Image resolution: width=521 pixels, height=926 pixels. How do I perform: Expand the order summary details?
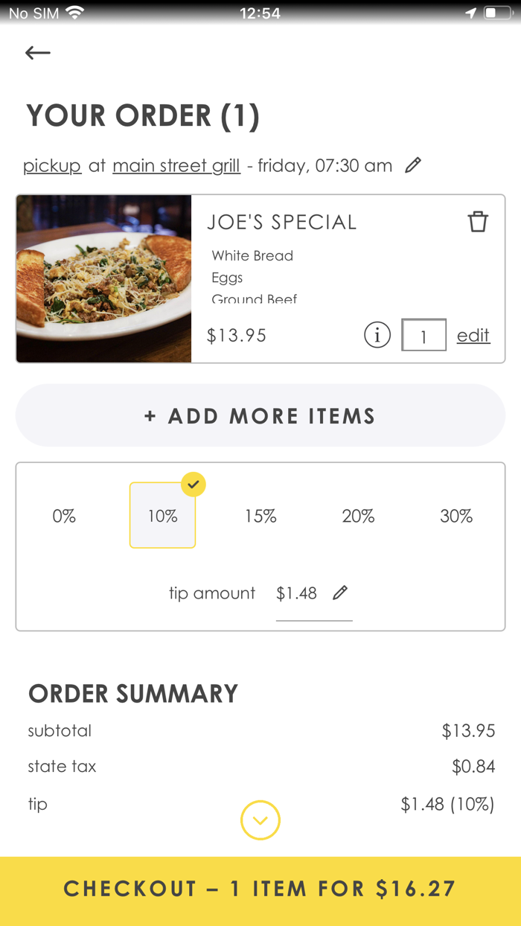pyautogui.click(x=260, y=820)
